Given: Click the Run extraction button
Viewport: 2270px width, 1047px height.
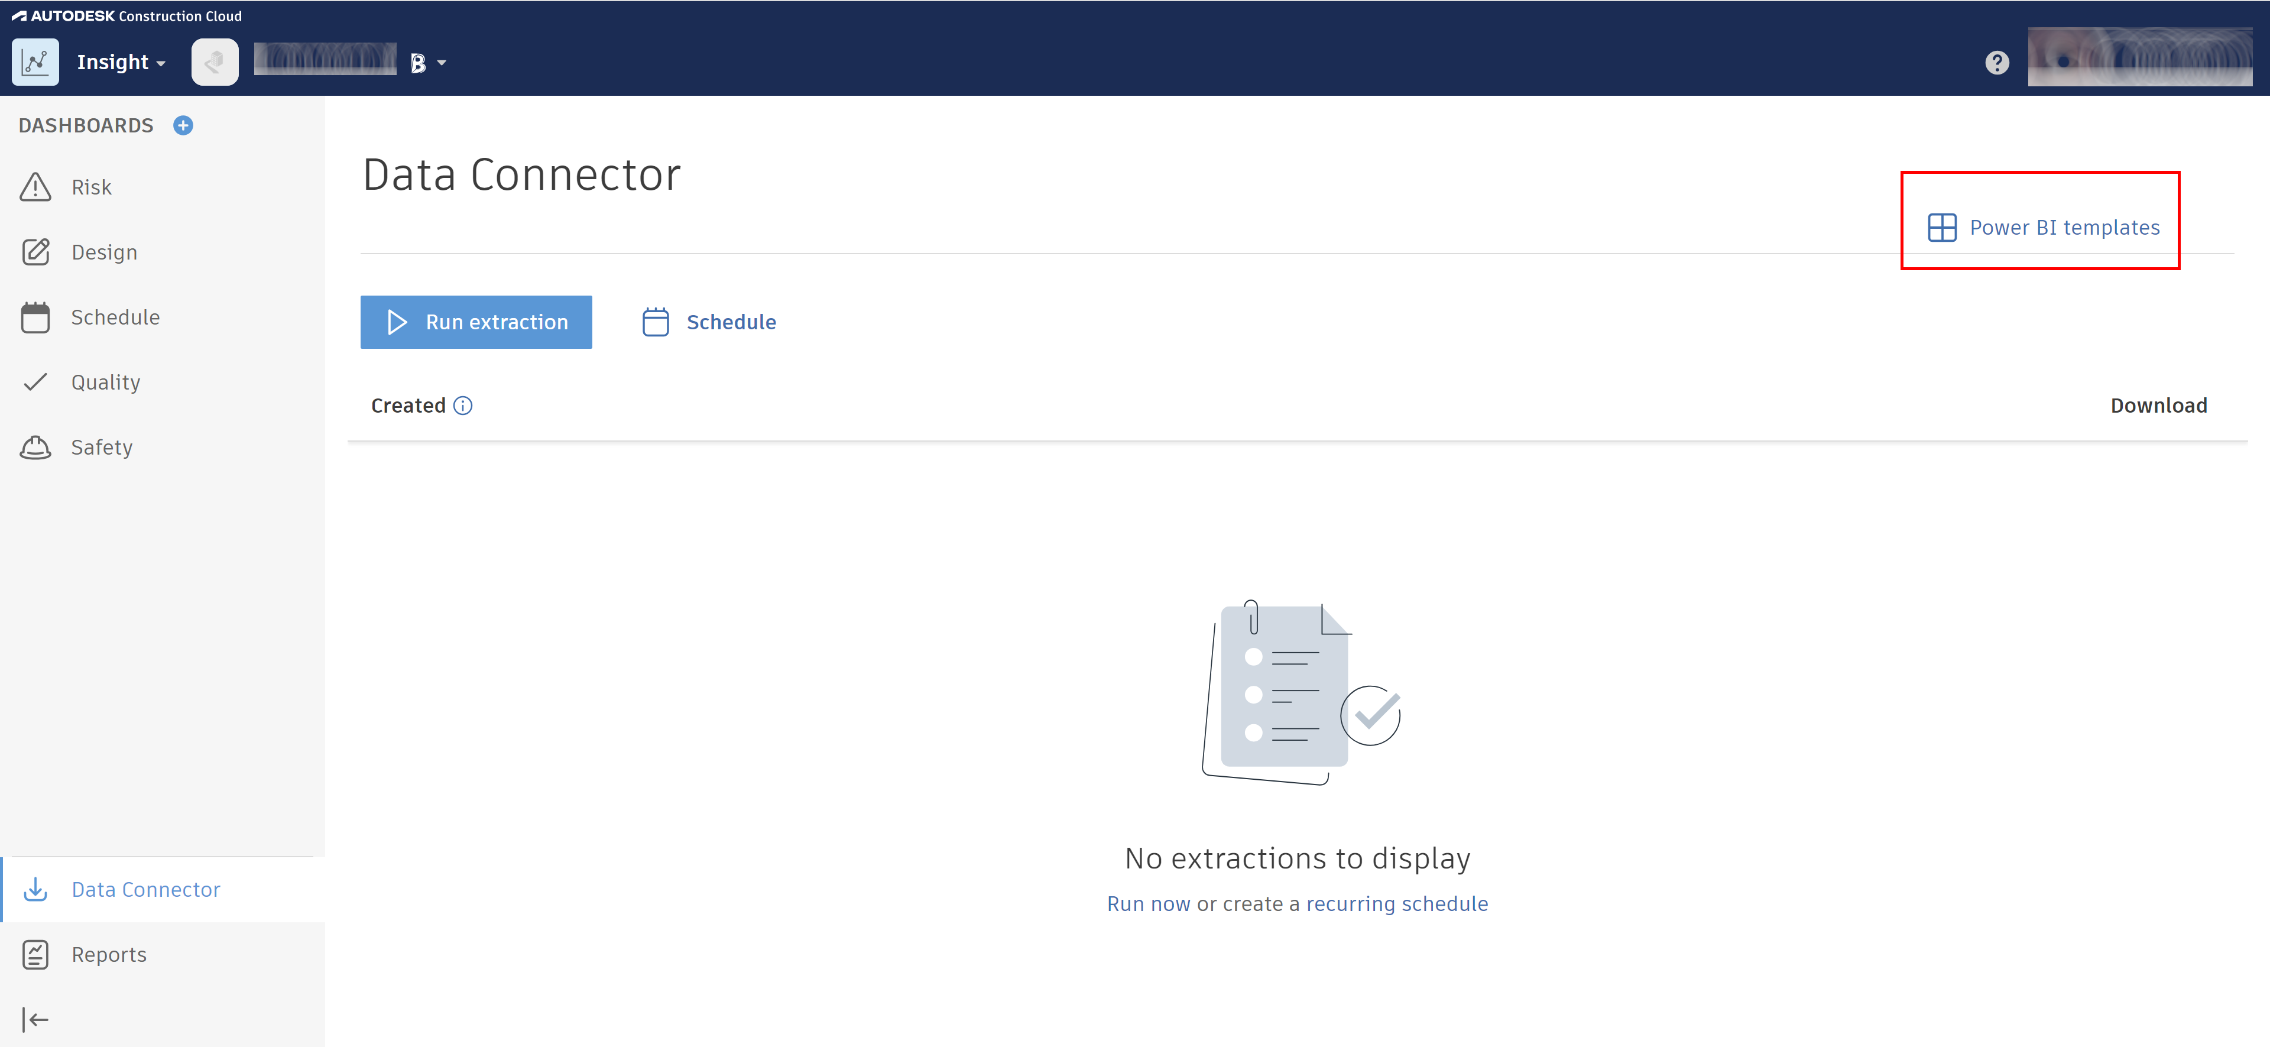Looking at the screenshot, I should coord(476,322).
